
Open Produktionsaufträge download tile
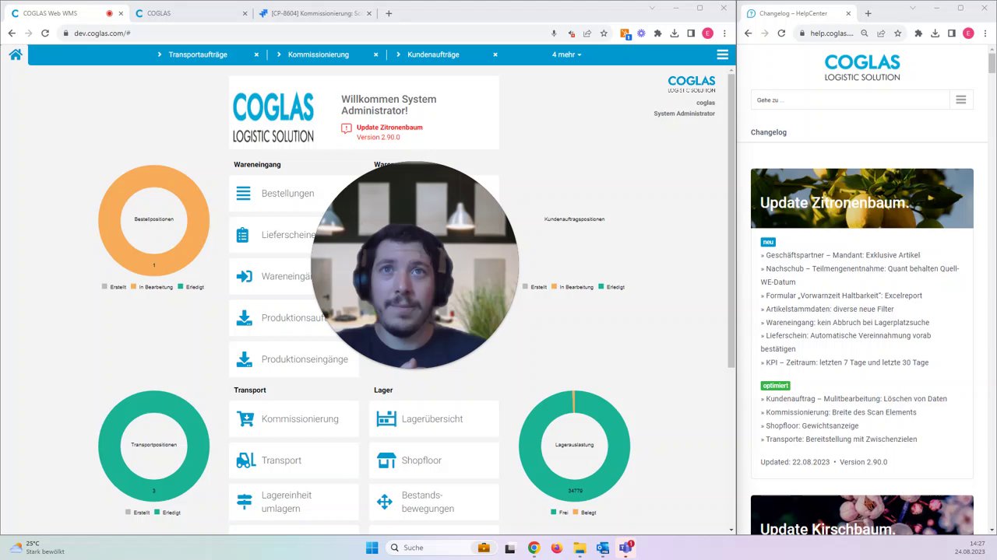(x=294, y=318)
